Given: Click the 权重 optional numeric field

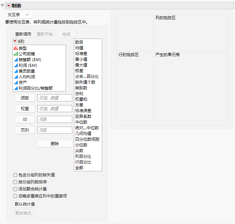Looking at the screenshot, I should (55, 109).
